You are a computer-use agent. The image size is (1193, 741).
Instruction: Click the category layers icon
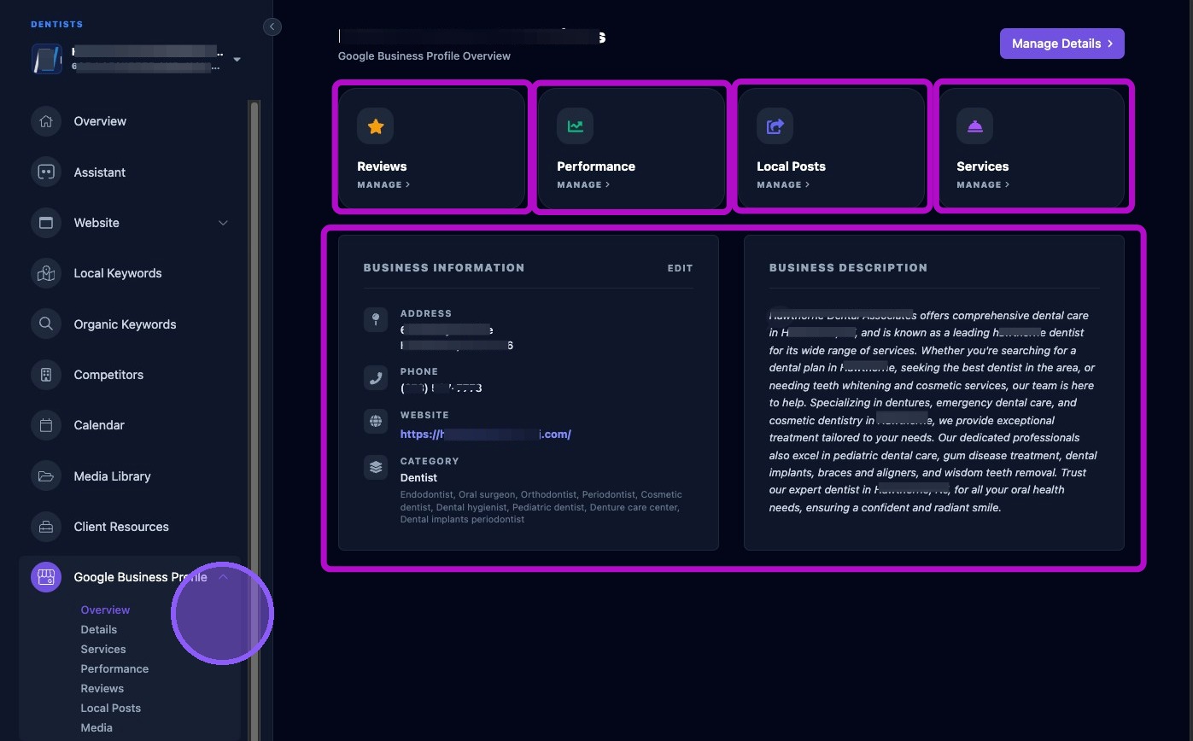[x=376, y=468]
